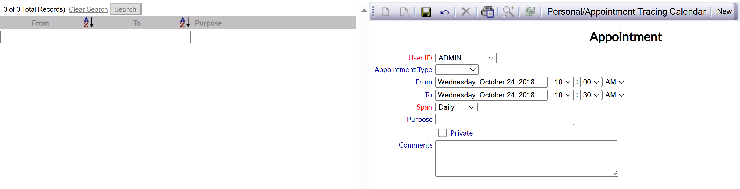740x189 pixels.
Task: Open the Span dropdown set to Daily
Action: click(456, 107)
